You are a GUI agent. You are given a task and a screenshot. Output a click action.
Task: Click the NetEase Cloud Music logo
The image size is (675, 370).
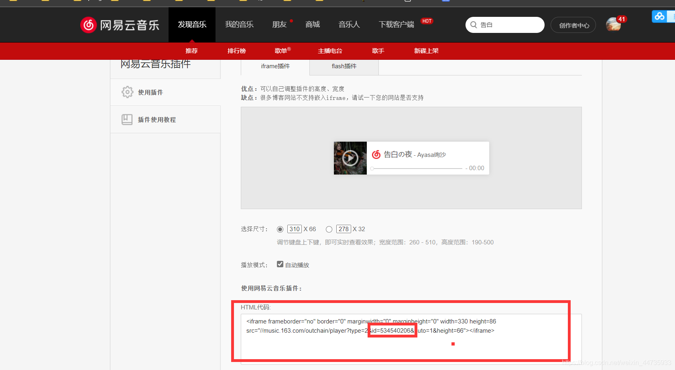[120, 25]
